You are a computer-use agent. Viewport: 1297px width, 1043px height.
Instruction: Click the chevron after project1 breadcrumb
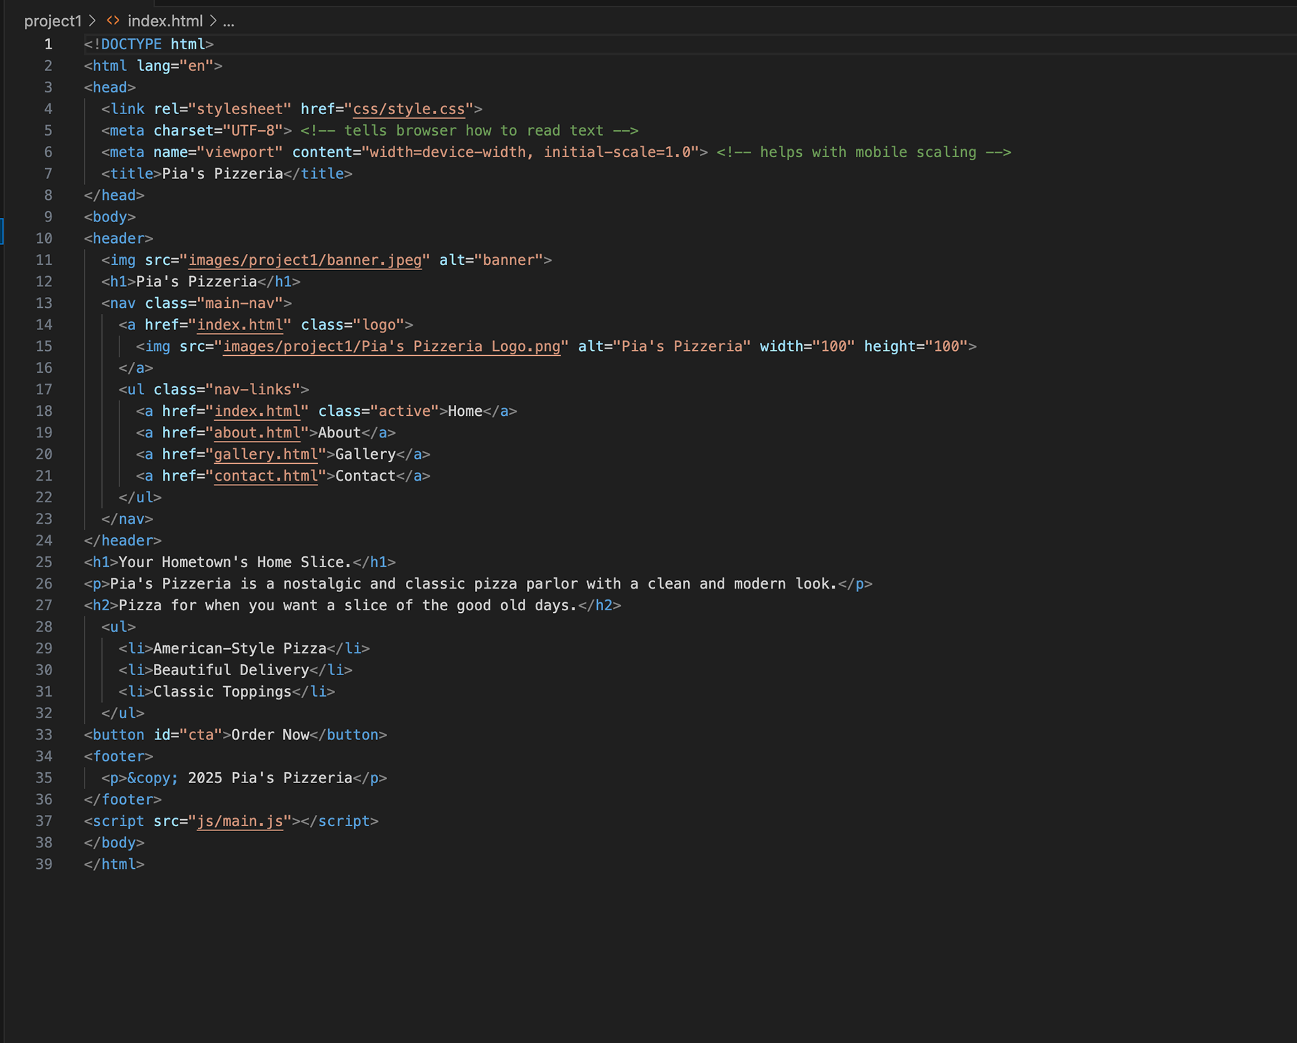(x=93, y=21)
